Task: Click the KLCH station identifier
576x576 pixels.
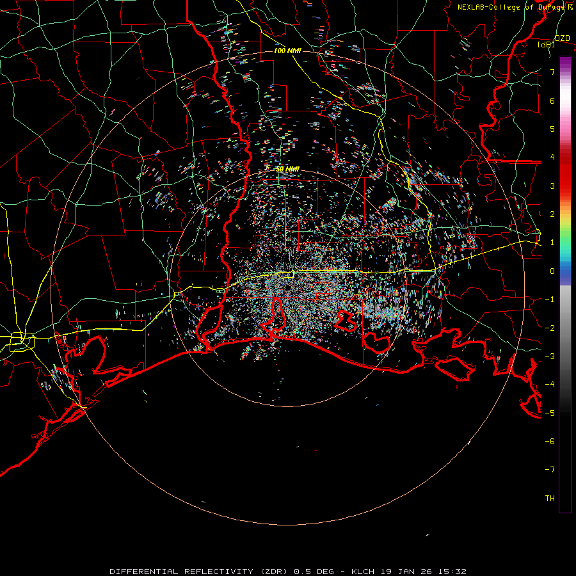Action: [x=363, y=572]
